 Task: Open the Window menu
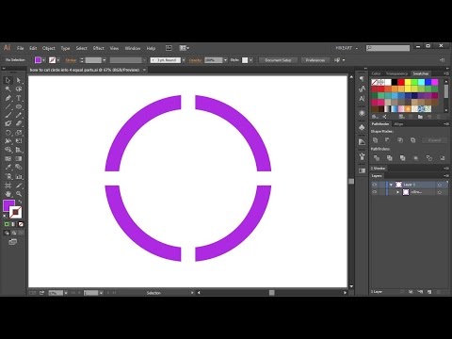[133, 48]
